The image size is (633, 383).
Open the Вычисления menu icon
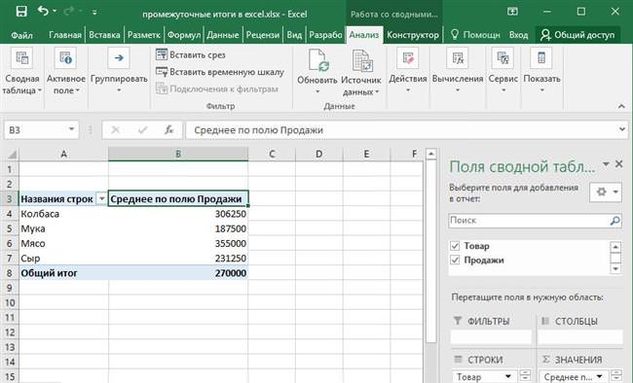[x=458, y=58]
